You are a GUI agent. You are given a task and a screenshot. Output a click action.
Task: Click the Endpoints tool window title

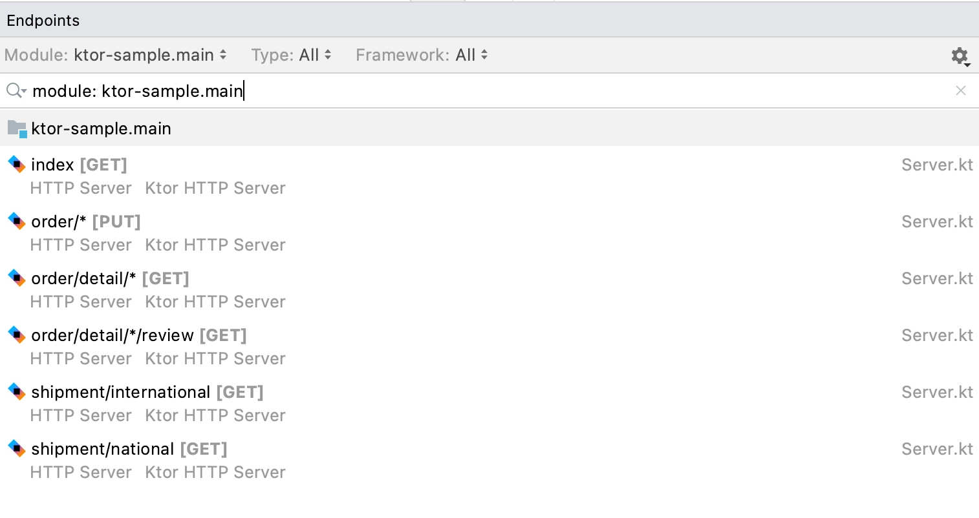(x=43, y=21)
